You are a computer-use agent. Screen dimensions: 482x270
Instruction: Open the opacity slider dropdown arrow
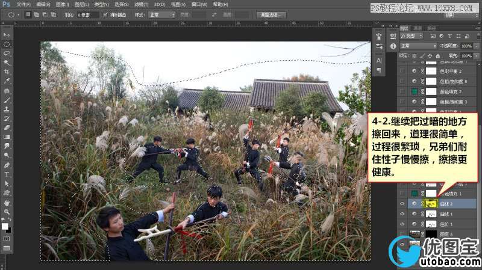(477, 46)
